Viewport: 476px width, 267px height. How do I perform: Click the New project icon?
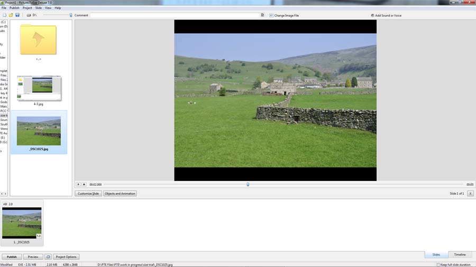pyautogui.click(x=4, y=15)
